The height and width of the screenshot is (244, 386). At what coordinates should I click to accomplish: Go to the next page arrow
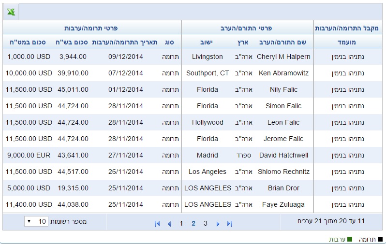pos(218,224)
